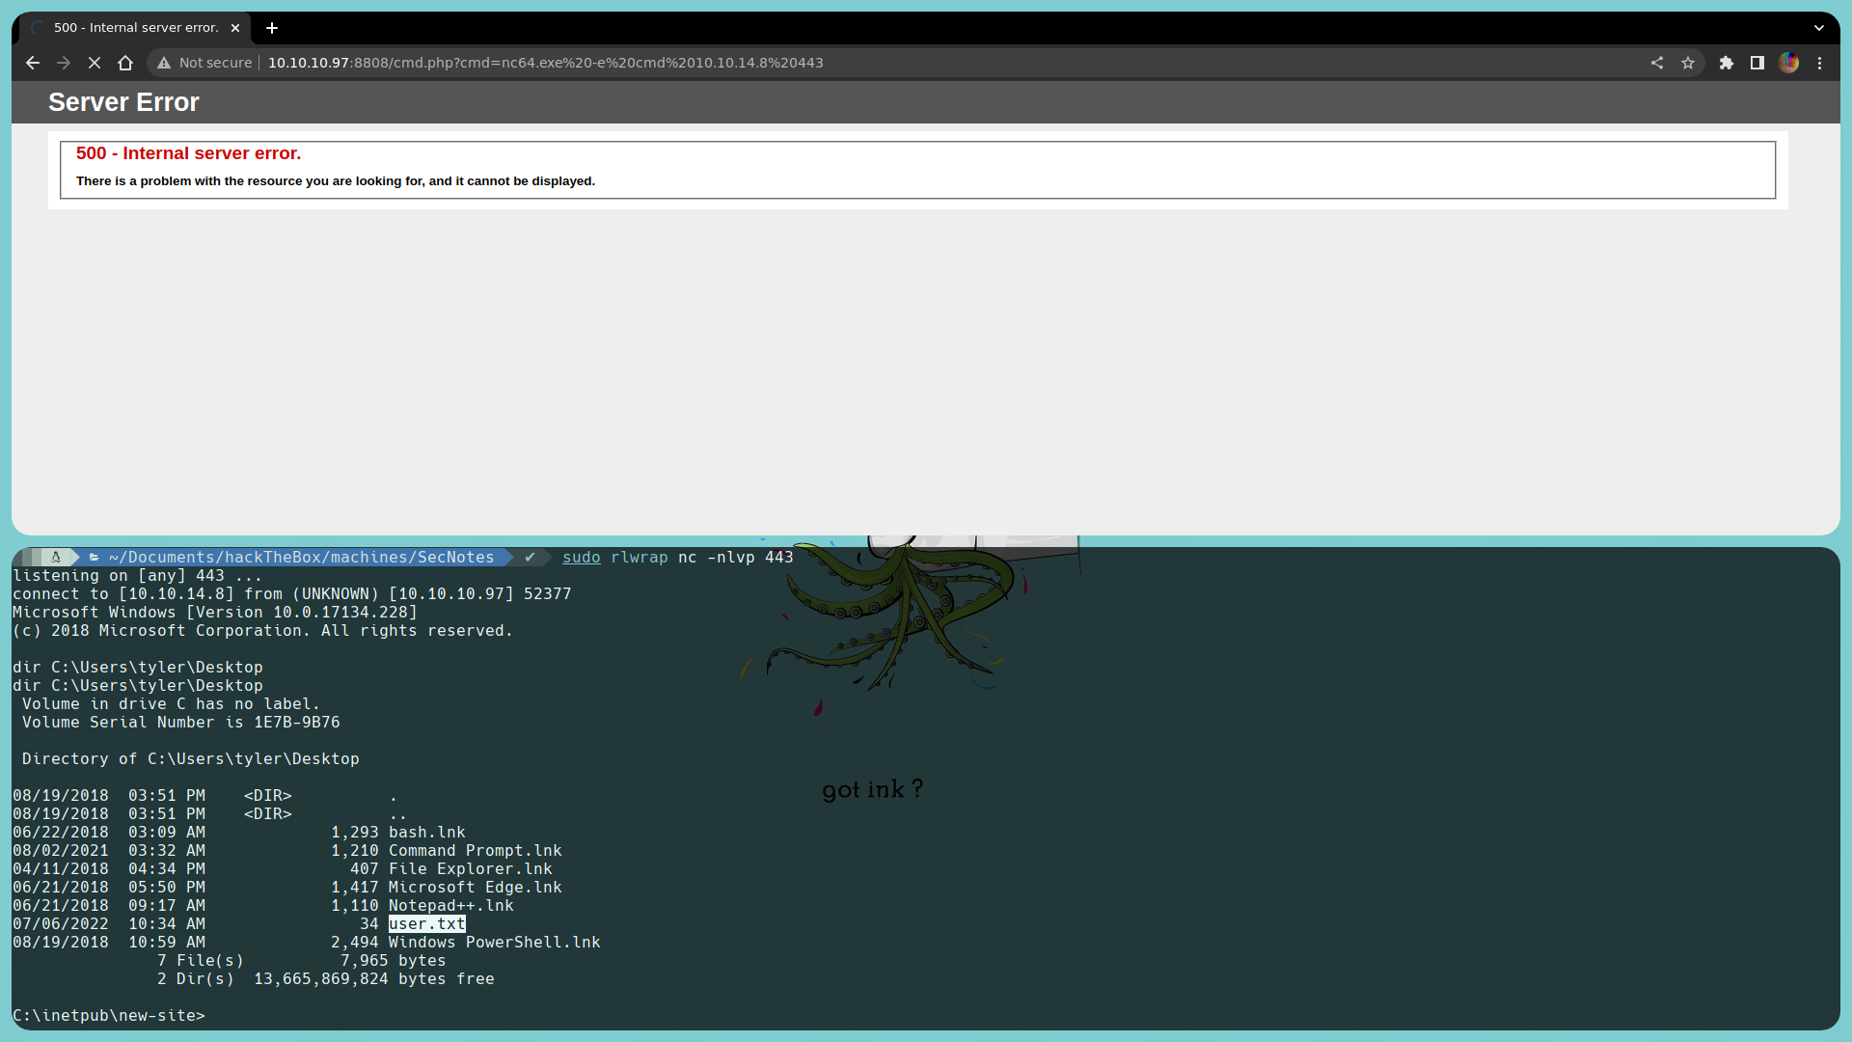The height and width of the screenshot is (1042, 1852).
Task: Open the browser home page icon
Action: 125,63
